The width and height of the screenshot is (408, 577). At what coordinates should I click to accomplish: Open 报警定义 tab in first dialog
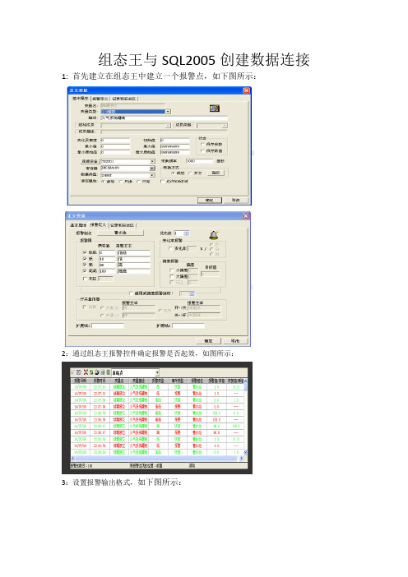tap(100, 99)
